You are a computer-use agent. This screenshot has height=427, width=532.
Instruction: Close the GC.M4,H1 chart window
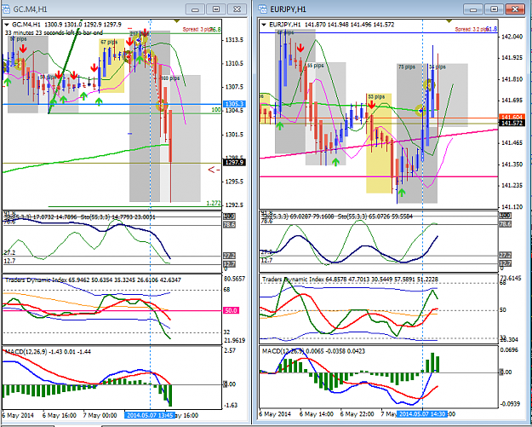[x=237, y=9]
